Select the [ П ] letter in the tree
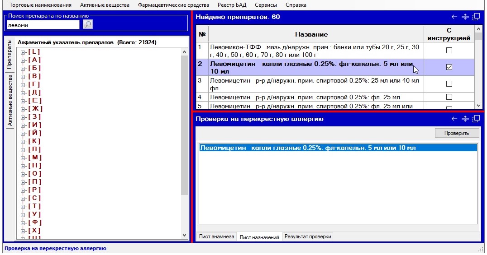The width and height of the screenshot is (487, 255). (x=34, y=181)
